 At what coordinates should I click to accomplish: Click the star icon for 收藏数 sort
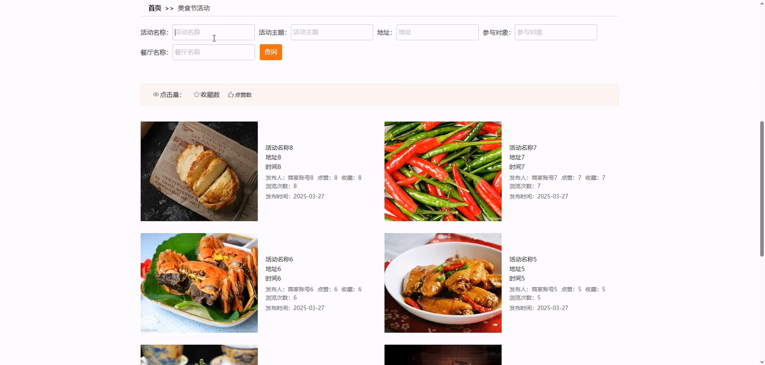pos(196,94)
